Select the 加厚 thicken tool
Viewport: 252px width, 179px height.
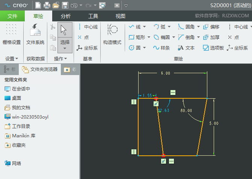tap(211, 37)
